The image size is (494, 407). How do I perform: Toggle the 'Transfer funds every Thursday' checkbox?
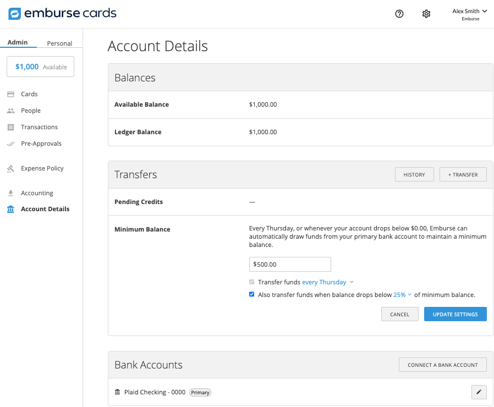(252, 282)
